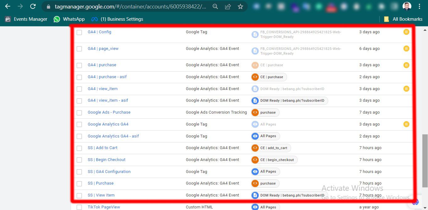Open All Pages trigger of Google Analytics GA4 - asif
This screenshot has width=428, height=210.
(265, 136)
